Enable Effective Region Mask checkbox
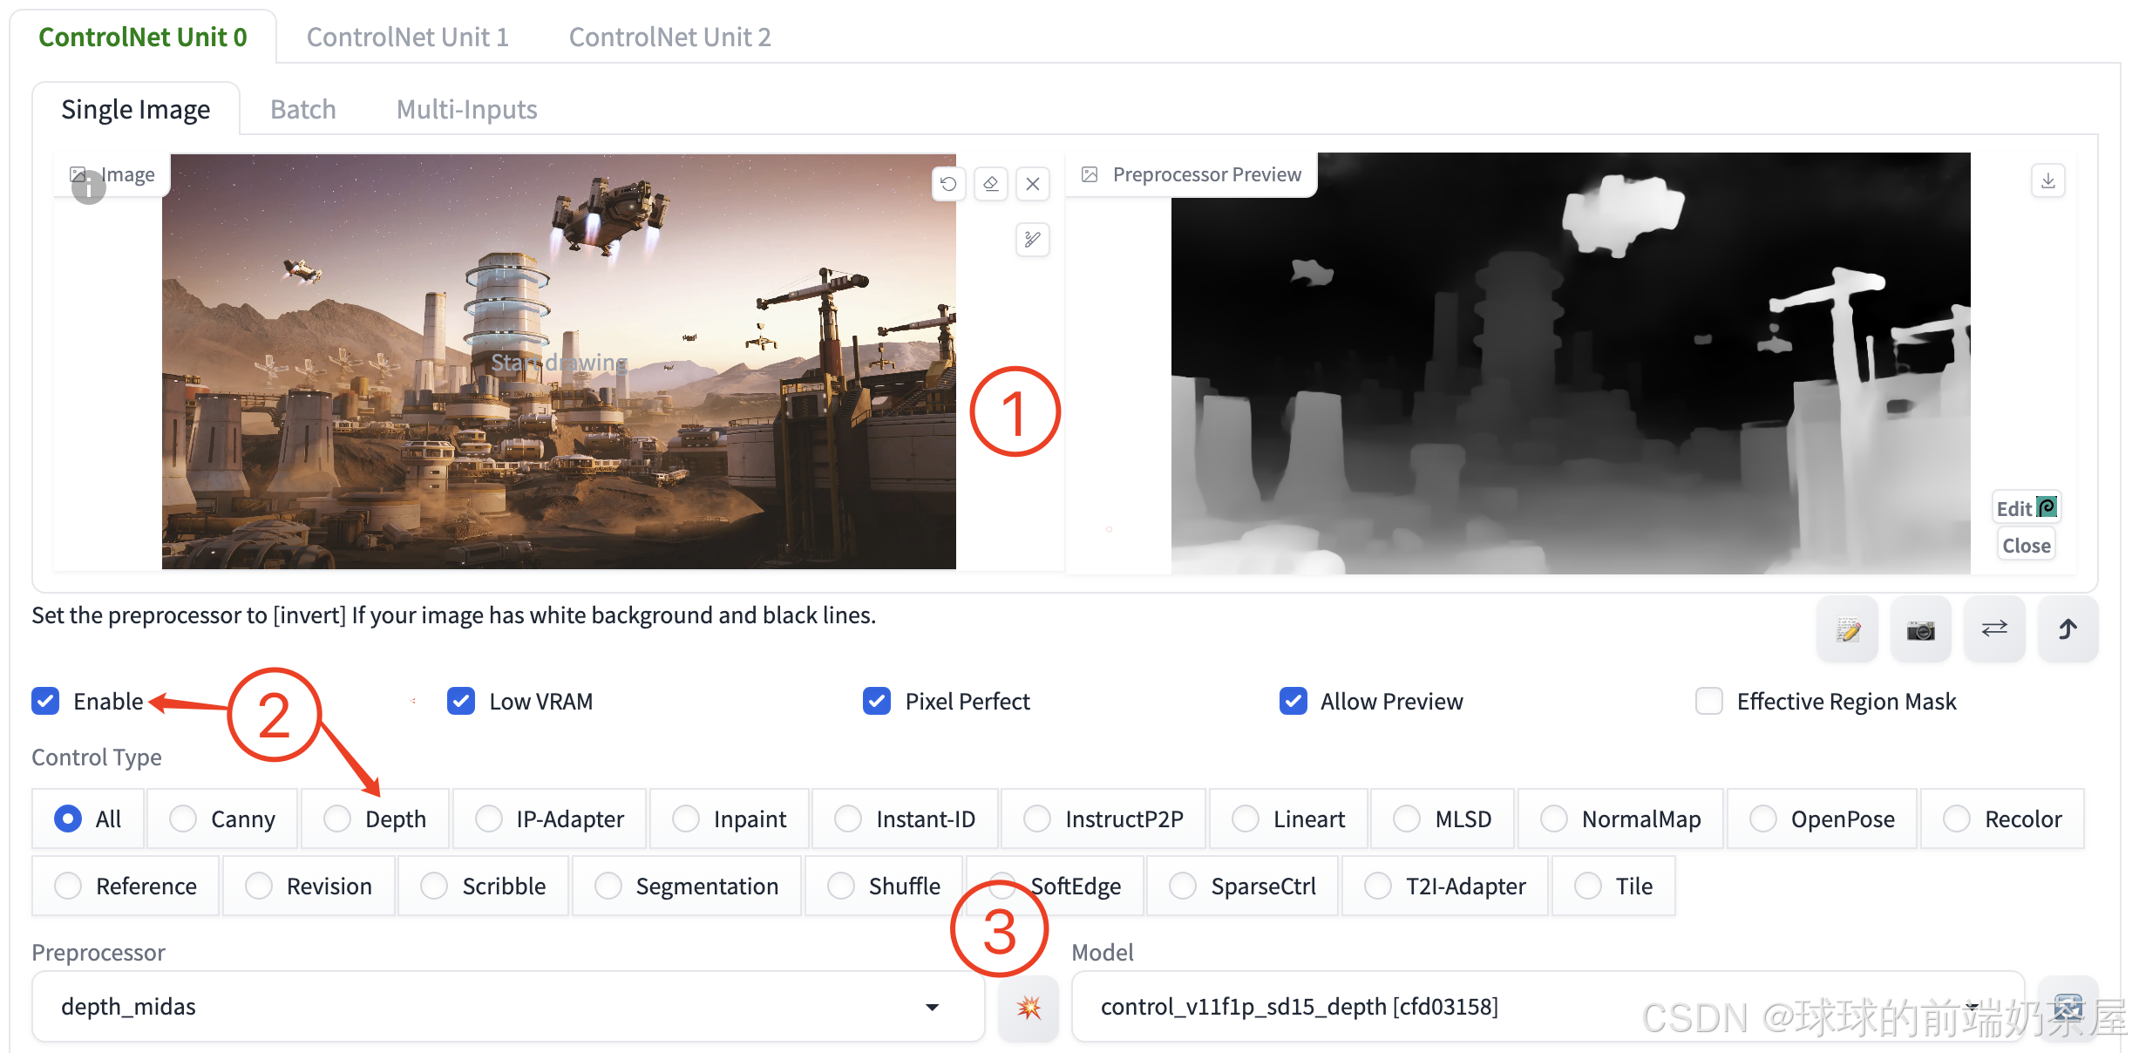Screen dimensions: 2132x1053 pos(1708,701)
